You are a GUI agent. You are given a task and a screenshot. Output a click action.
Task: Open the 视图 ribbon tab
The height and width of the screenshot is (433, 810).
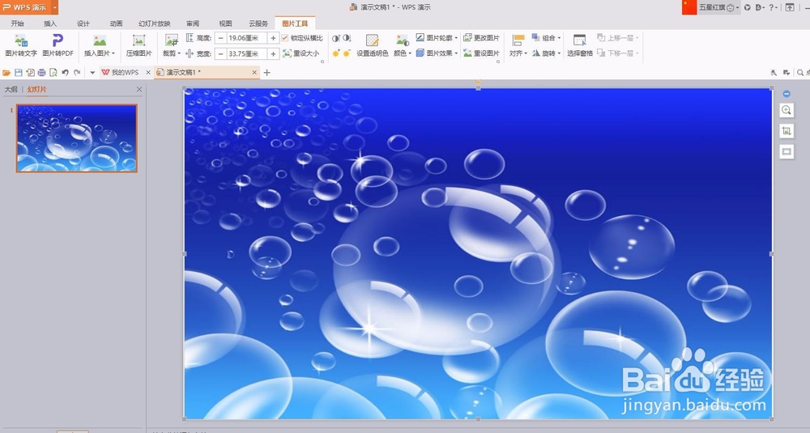(225, 23)
